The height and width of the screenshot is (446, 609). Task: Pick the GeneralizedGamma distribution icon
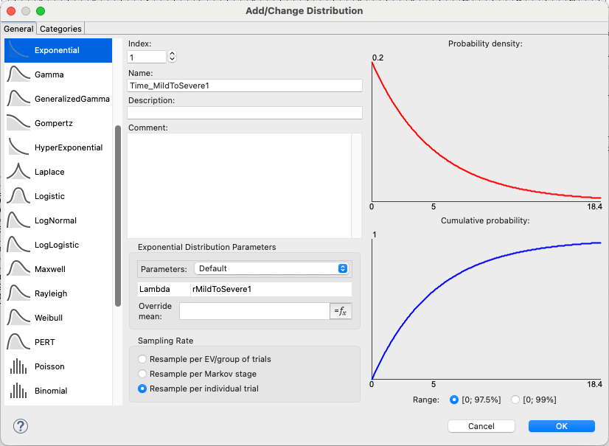coord(18,99)
